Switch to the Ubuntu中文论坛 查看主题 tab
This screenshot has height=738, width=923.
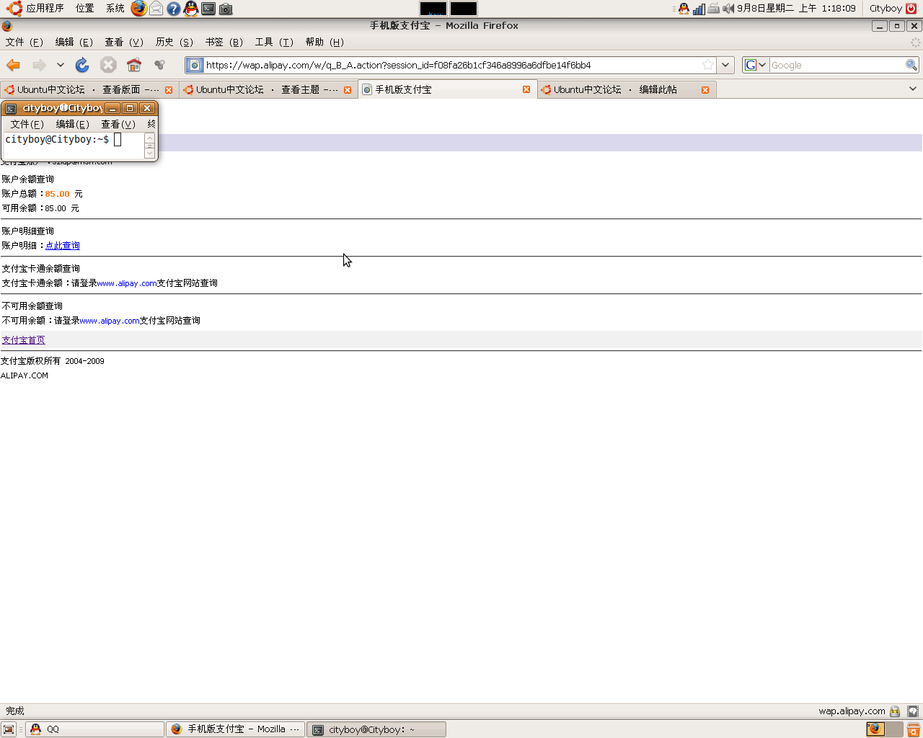point(268,89)
